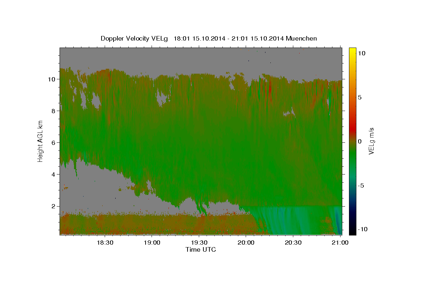Click the colorbar tick label -5

(361, 185)
